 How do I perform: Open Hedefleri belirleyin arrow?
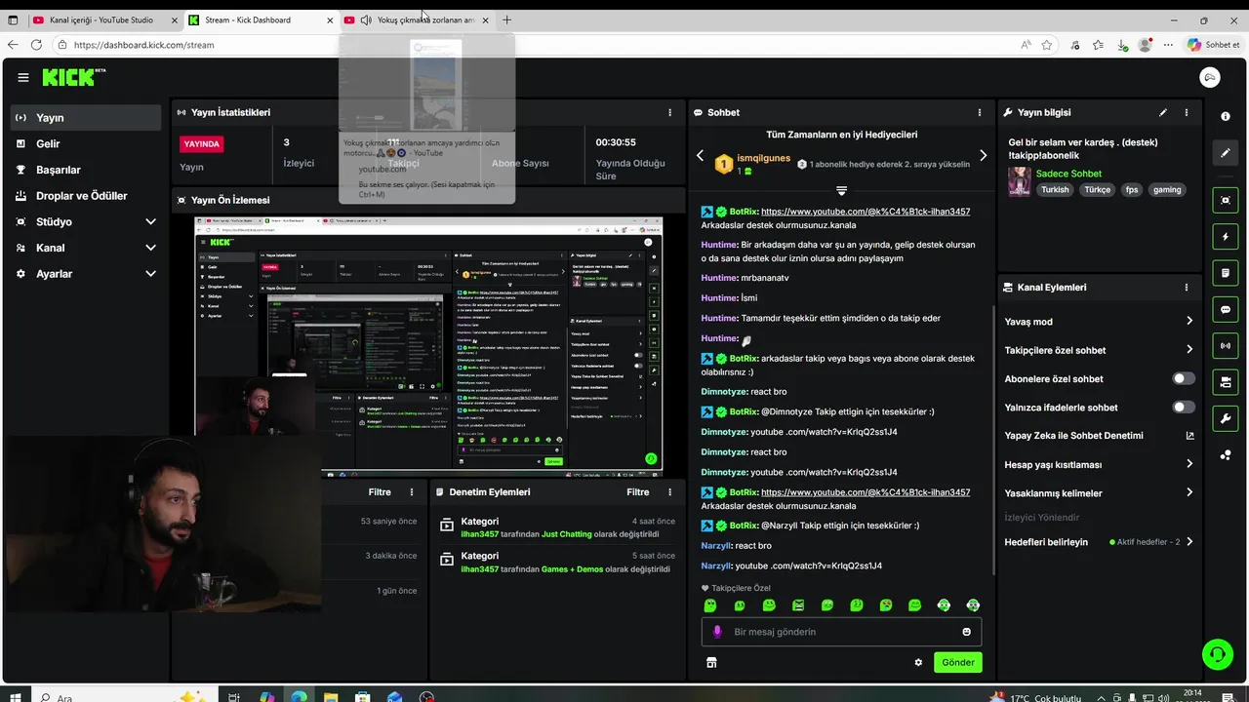(x=1189, y=542)
